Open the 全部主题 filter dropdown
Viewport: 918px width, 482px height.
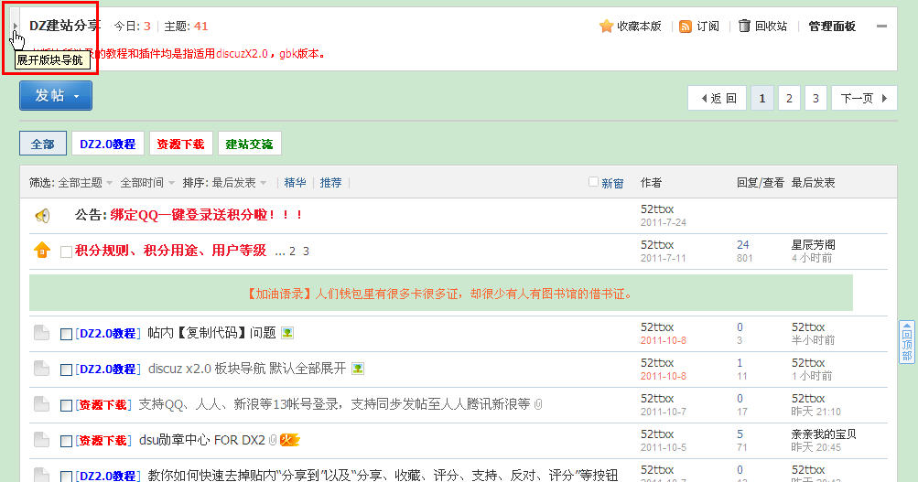point(85,183)
